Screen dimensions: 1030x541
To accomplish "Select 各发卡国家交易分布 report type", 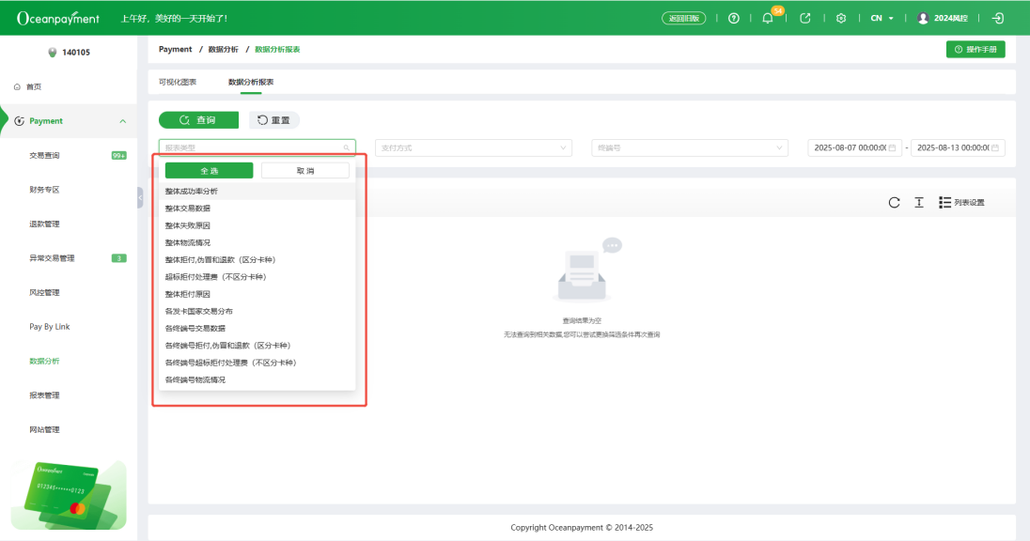I will click(x=257, y=311).
